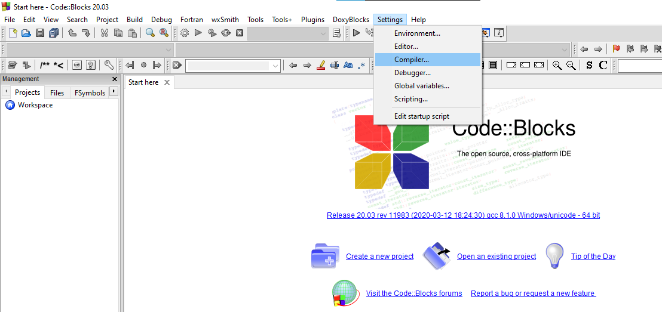Save the current file with floppy icon
662x312 pixels.
click(39, 33)
